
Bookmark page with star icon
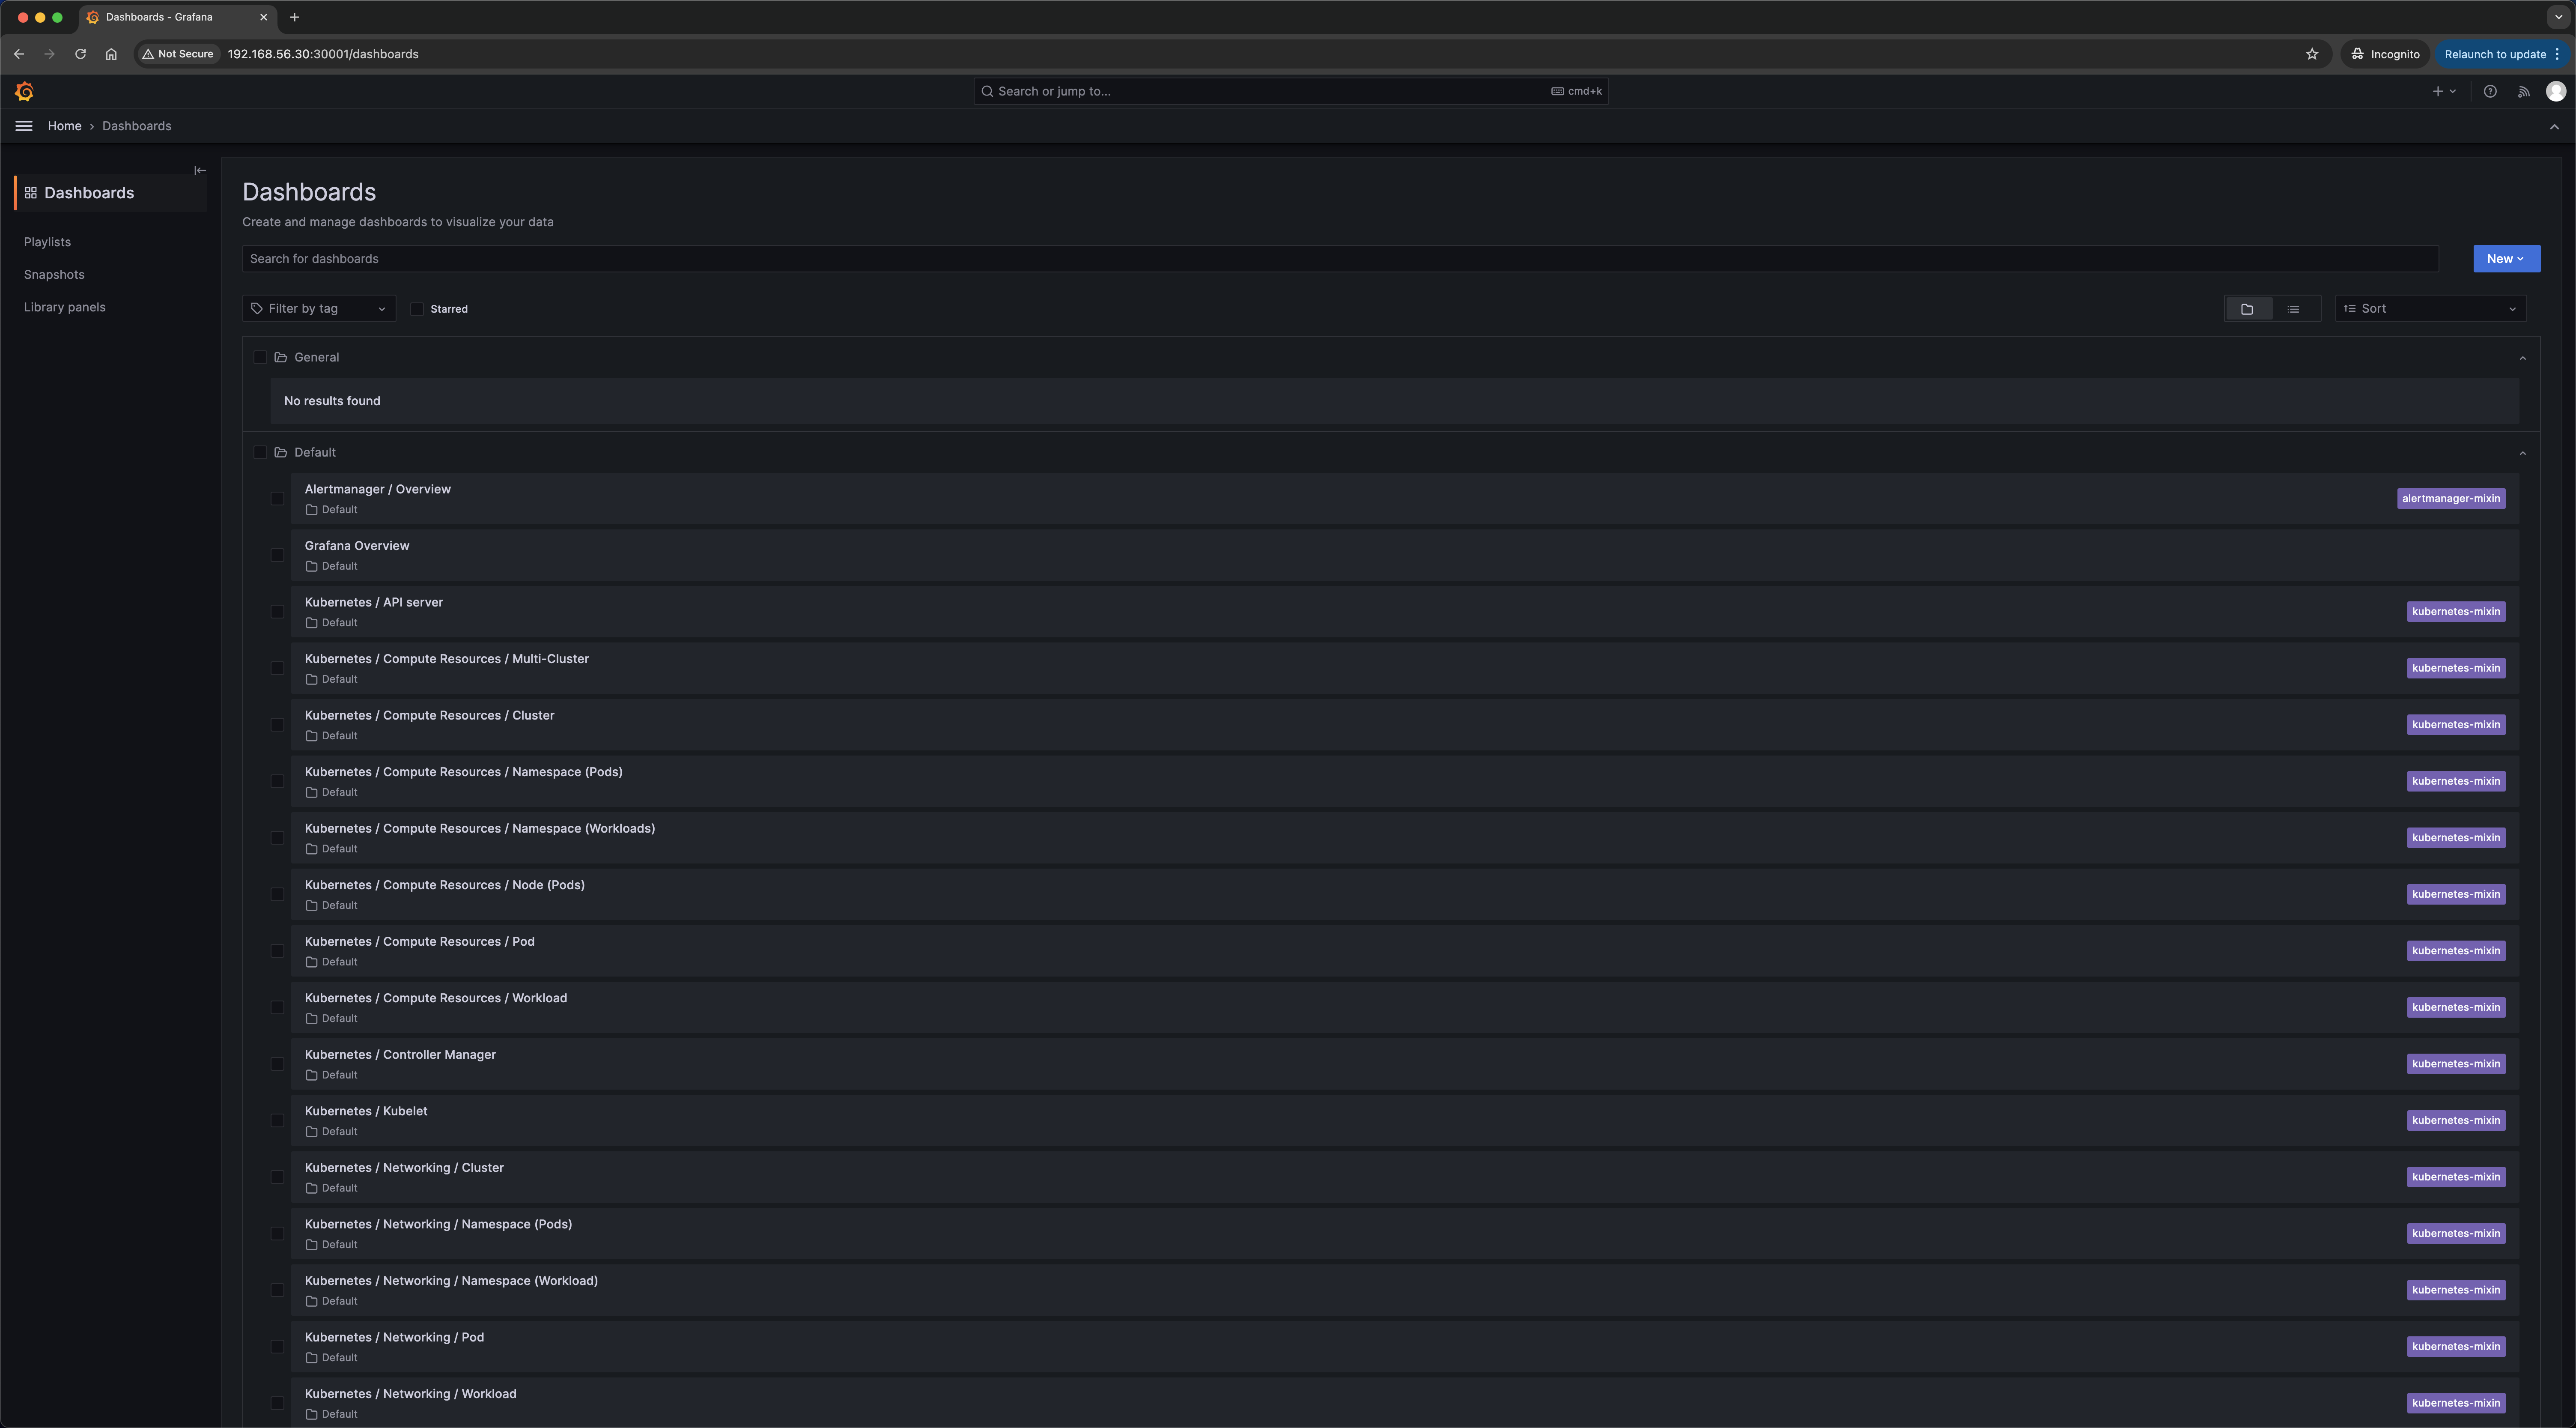(x=2311, y=54)
